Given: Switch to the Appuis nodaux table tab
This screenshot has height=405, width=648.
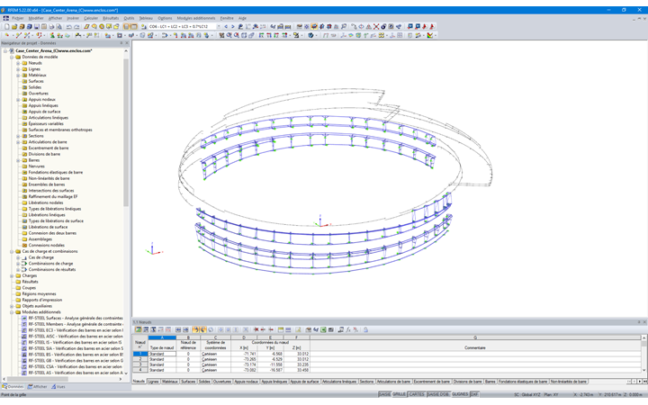Looking at the screenshot, I should pos(247,382).
